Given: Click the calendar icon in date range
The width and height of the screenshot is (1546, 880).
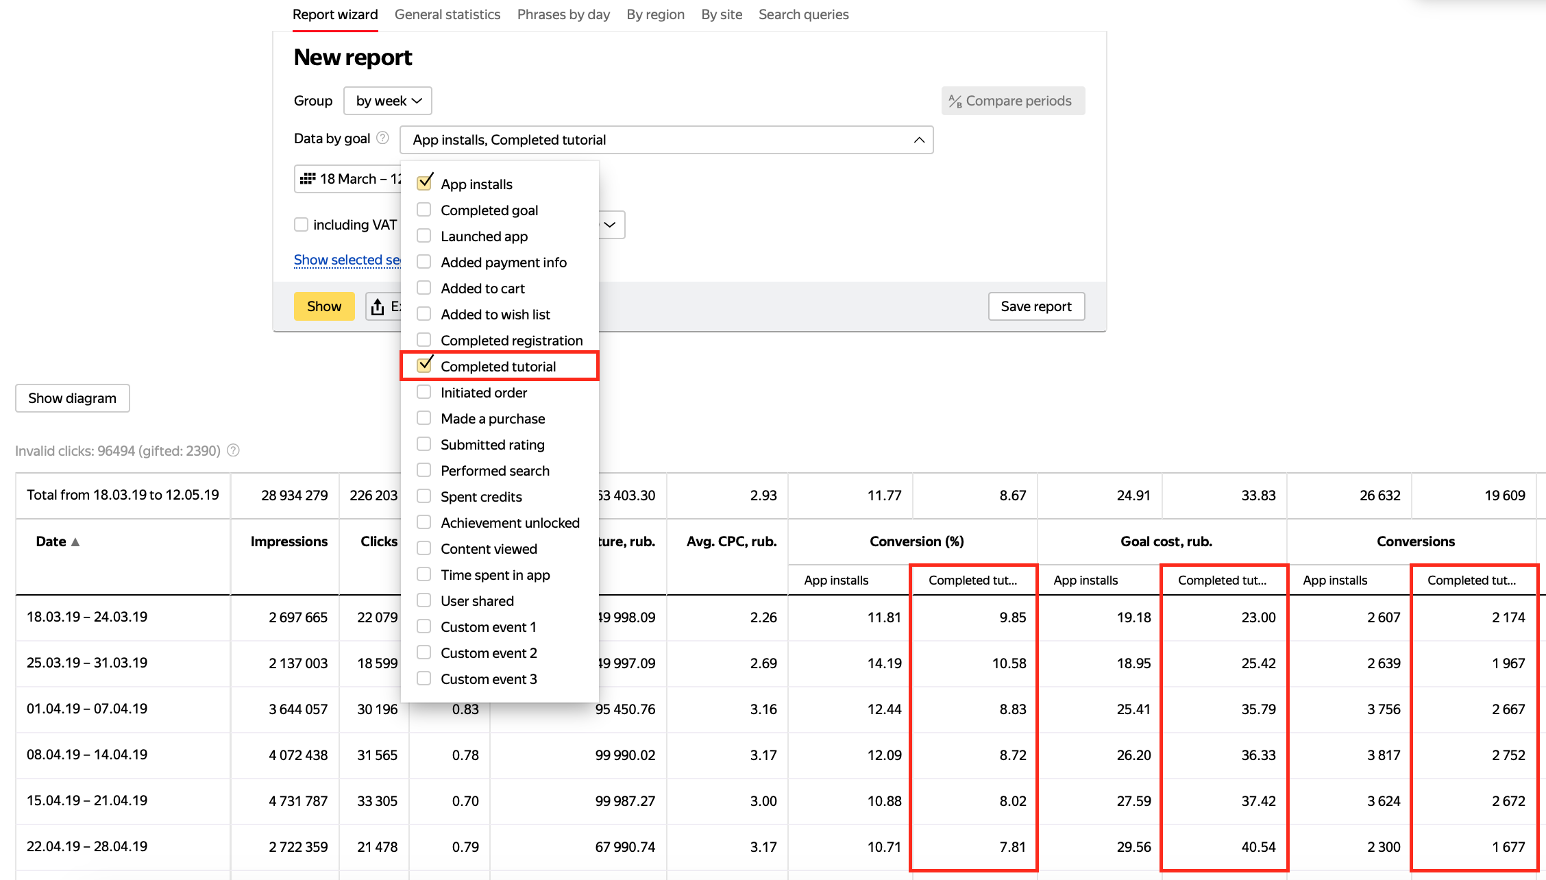Looking at the screenshot, I should pyautogui.click(x=308, y=179).
